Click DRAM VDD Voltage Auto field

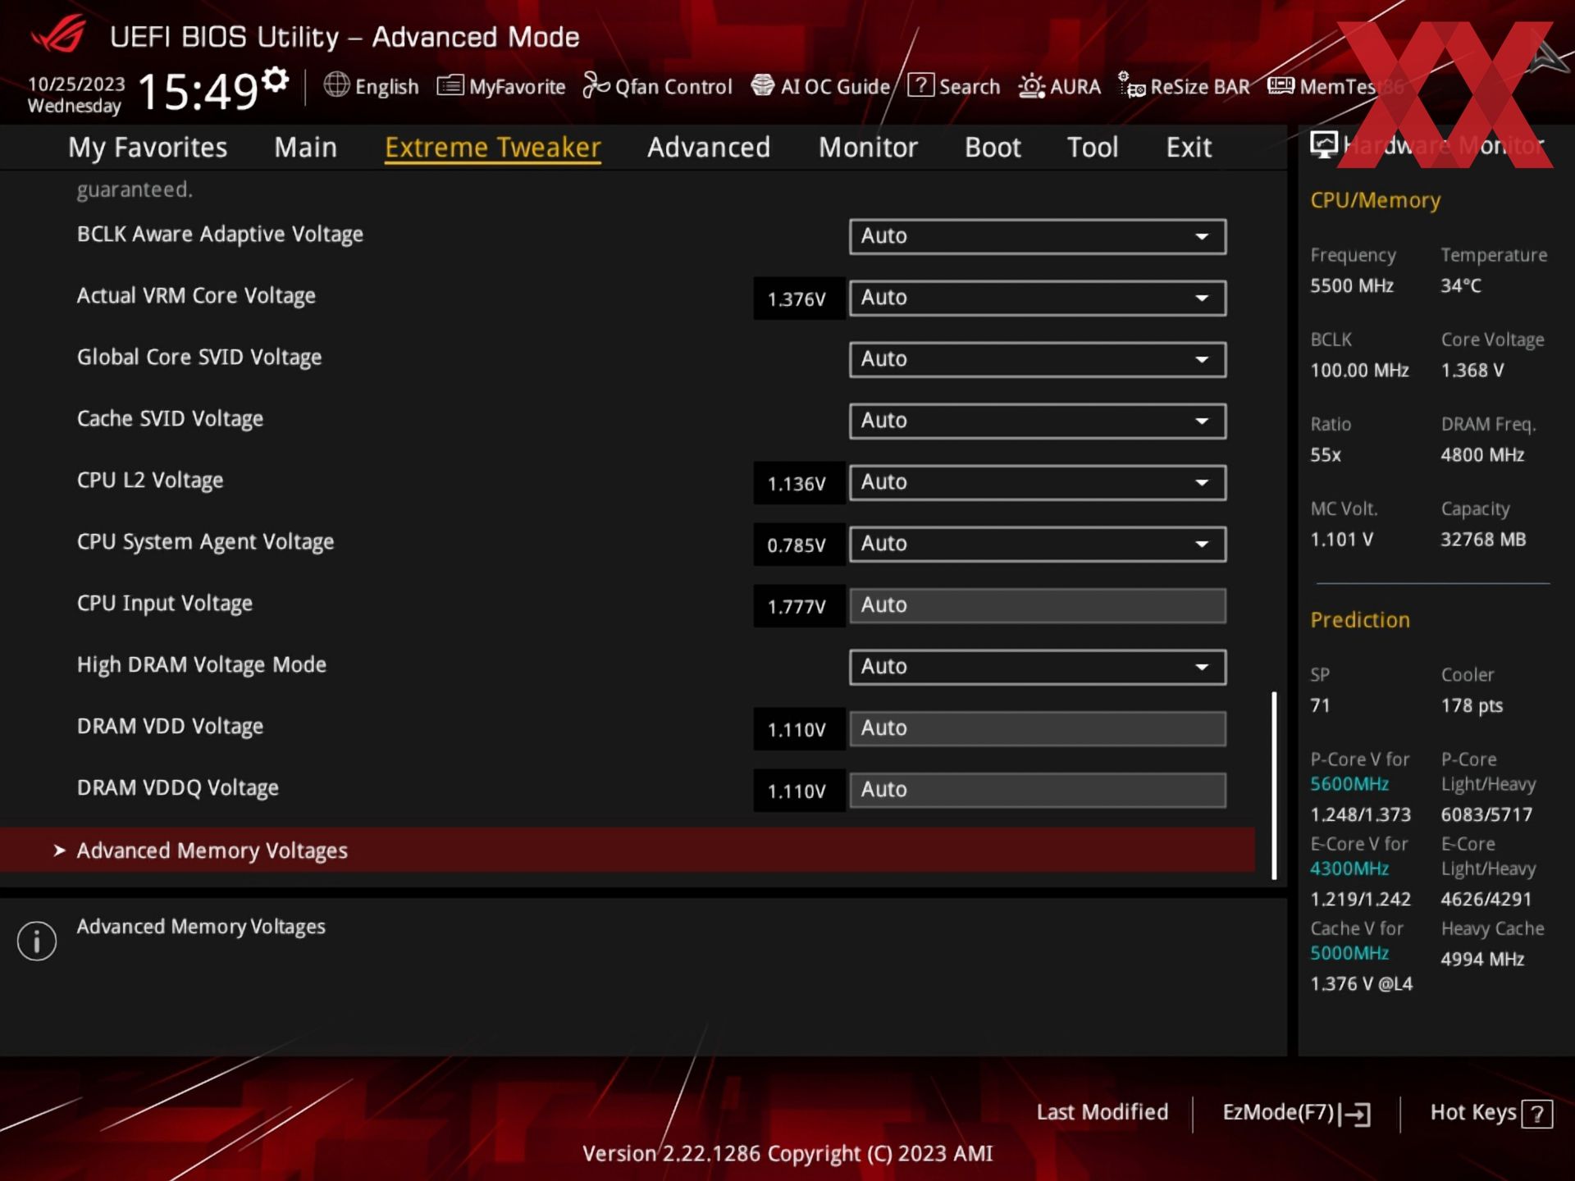(1038, 728)
